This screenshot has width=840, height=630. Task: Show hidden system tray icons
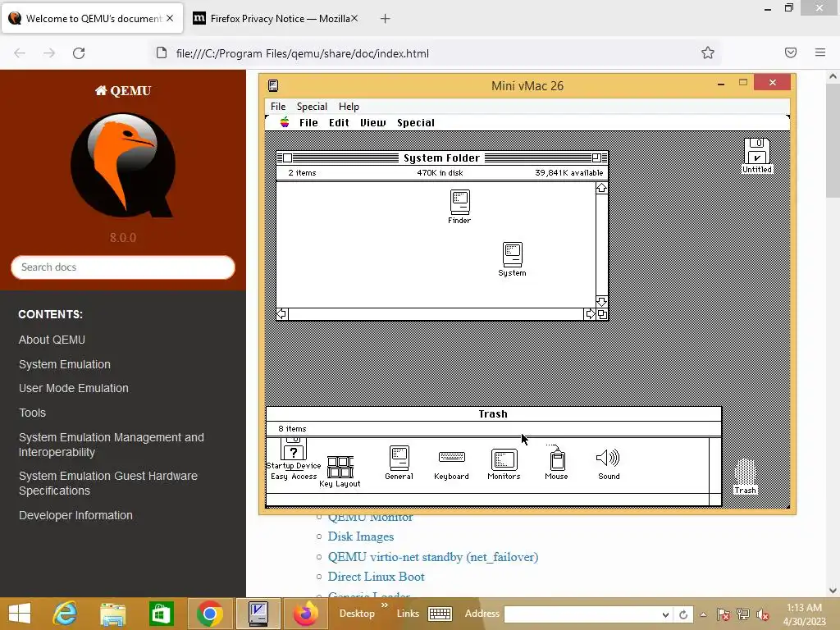click(x=703, y=614)
